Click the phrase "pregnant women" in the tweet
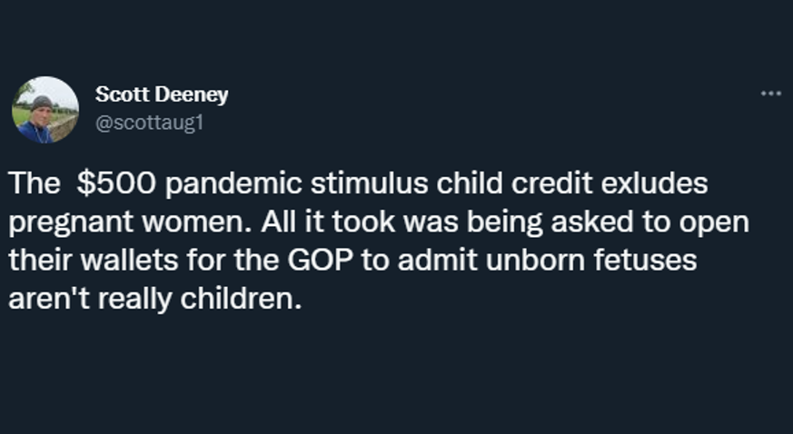This screenshot has width=793, height=434. [130, 222]
